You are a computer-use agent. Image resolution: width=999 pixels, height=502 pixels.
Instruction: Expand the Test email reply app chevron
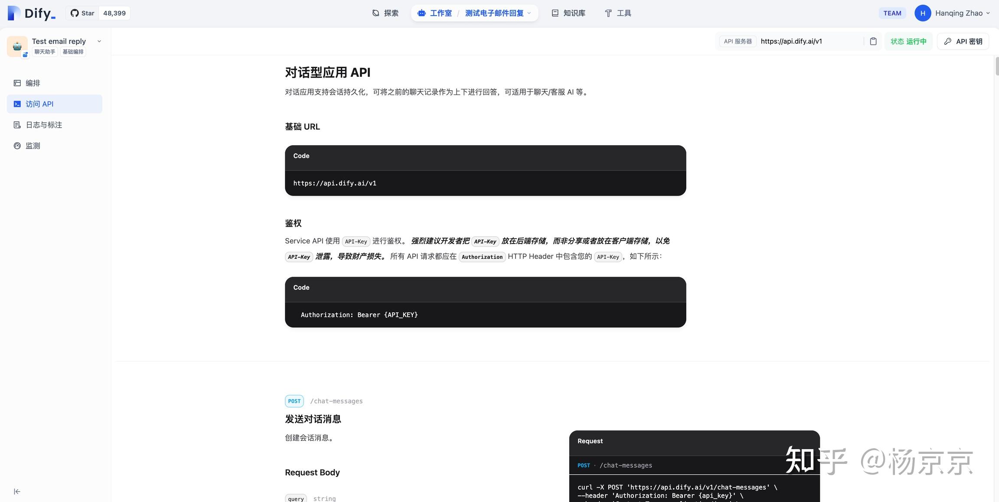click(99, 41)
